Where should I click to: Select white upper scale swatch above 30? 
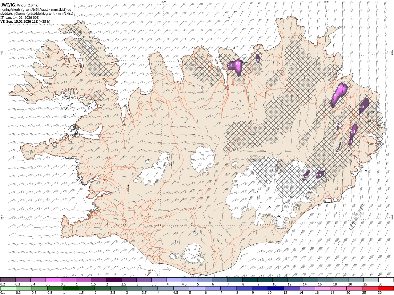point(386,280)
